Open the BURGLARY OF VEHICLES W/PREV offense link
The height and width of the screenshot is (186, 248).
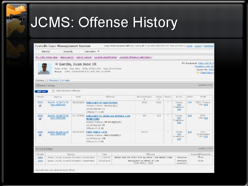click(x=108, y=117)
